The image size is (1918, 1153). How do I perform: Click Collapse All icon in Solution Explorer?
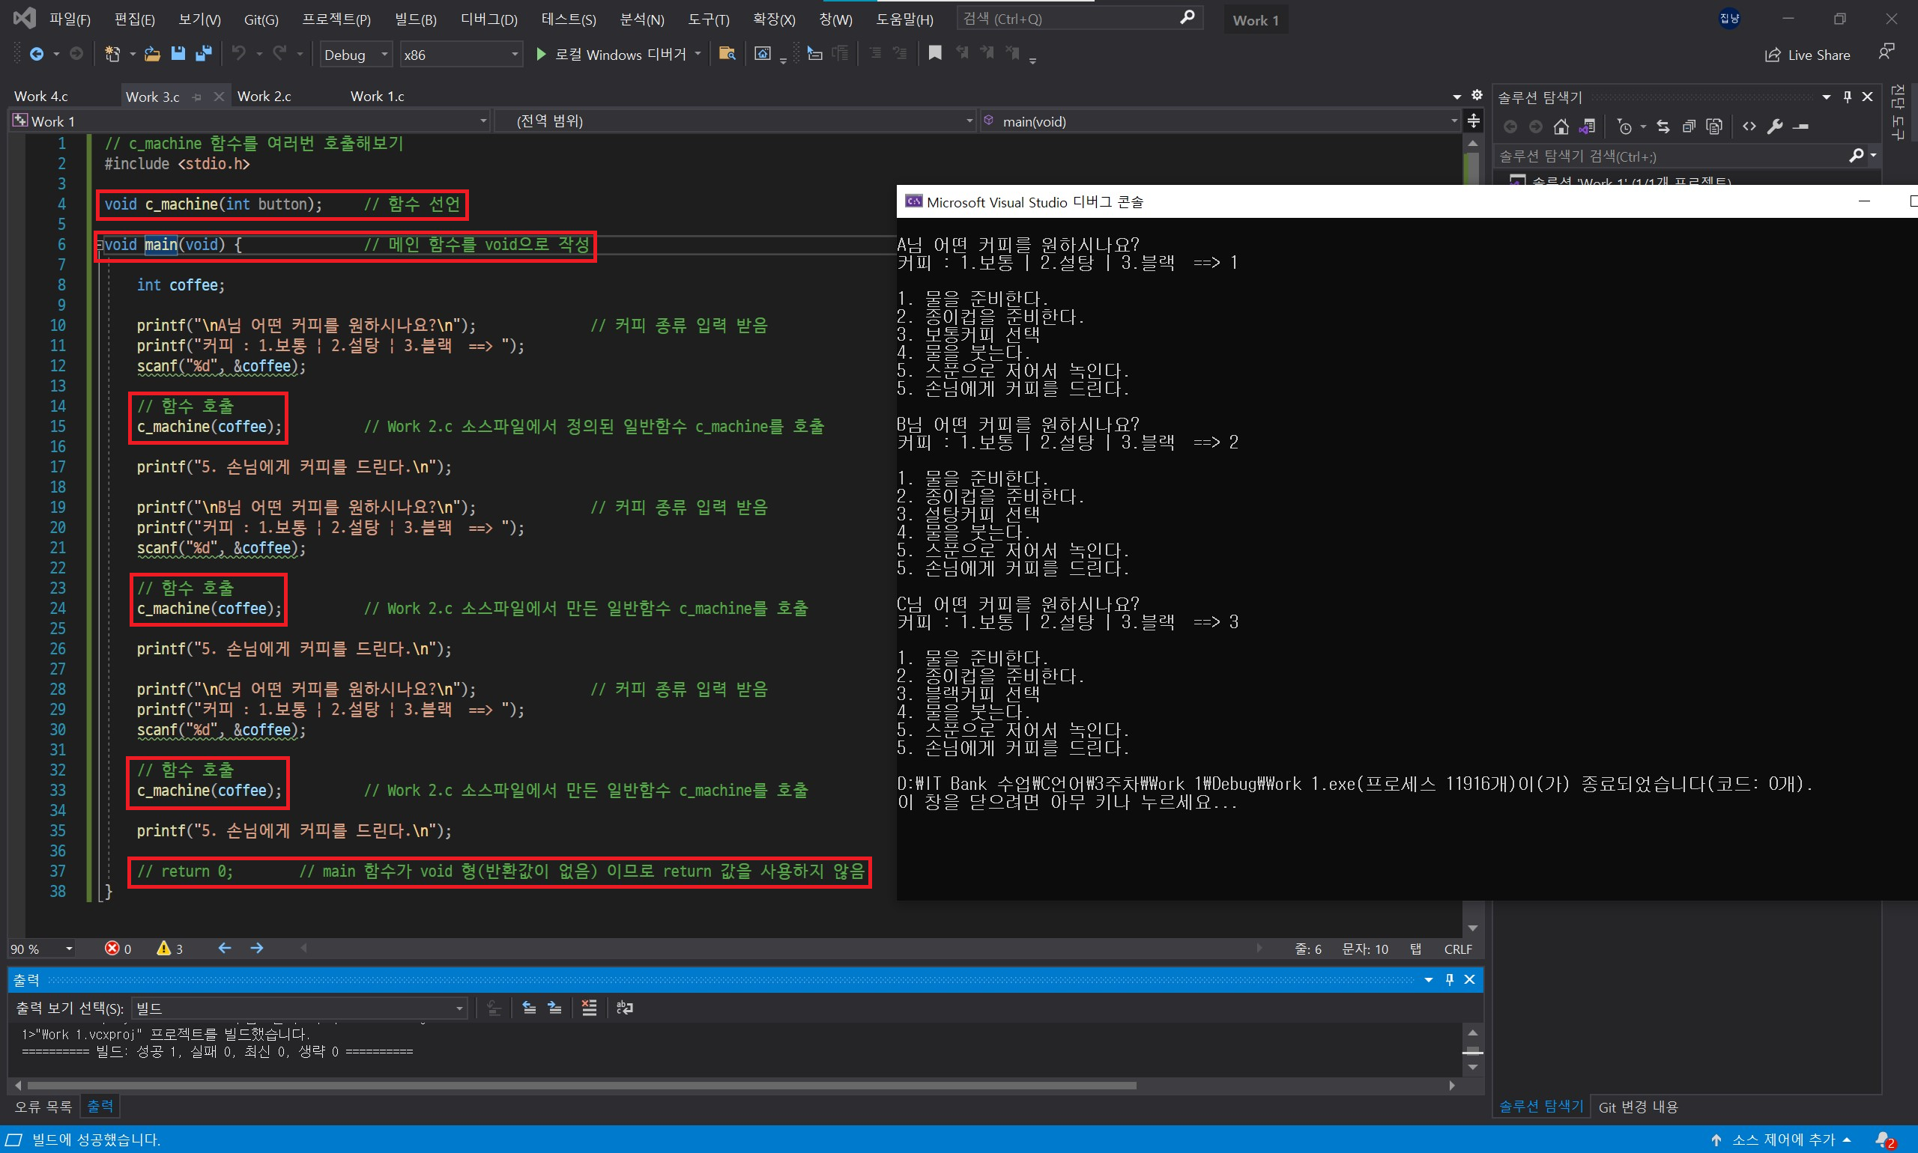click(1689, 126)
